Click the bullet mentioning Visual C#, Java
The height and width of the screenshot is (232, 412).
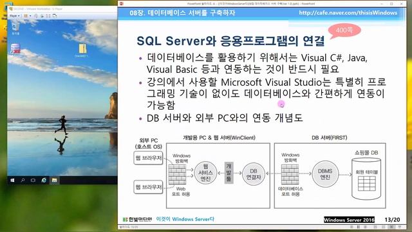[257, 63]
